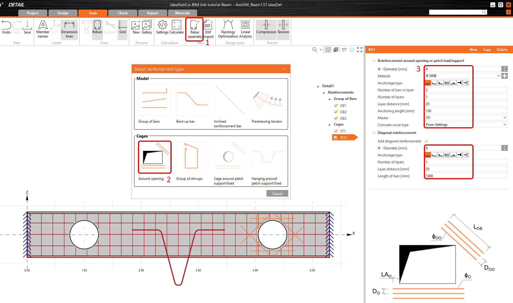Disable Add diagonal reinforcement checkbox
The image size is (513, 303).
(426, 141)
